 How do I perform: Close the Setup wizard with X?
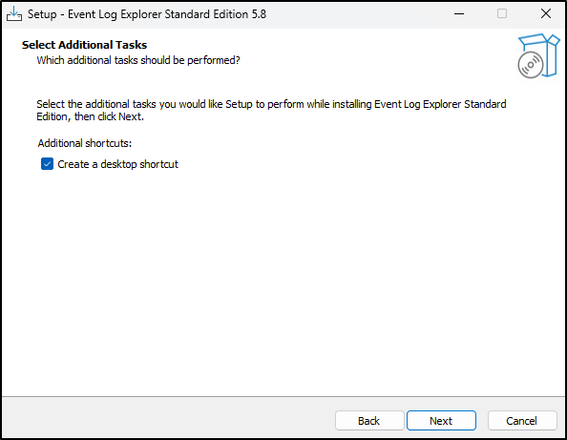546,14
